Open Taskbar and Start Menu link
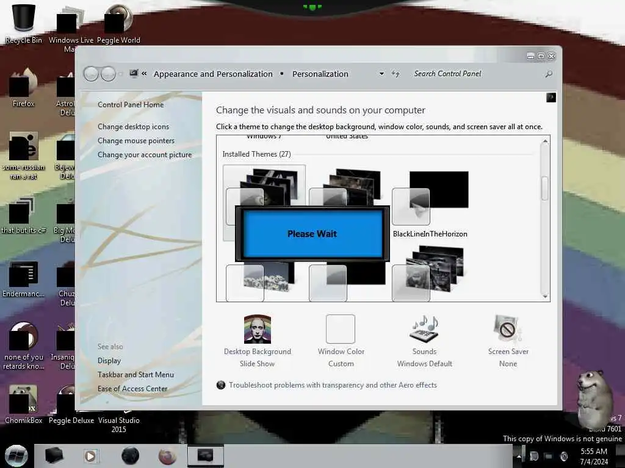625x468 pixels. click(x=136, y=375)
